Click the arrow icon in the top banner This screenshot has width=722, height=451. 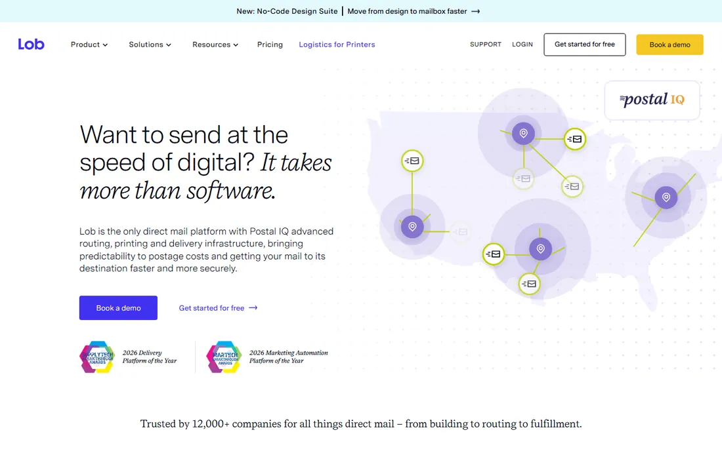(x=476, y=11)
